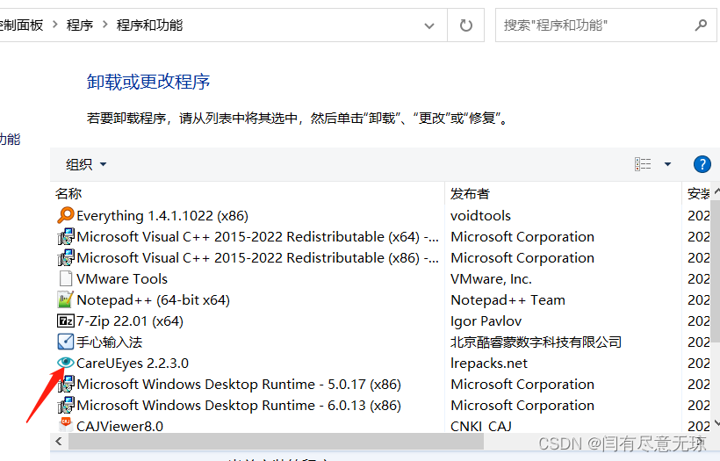This screenshot has height=461, width=720.
Task: Select the CAJViewer8.0 entry
Action: pyautogui.click(x=119, y=426)
